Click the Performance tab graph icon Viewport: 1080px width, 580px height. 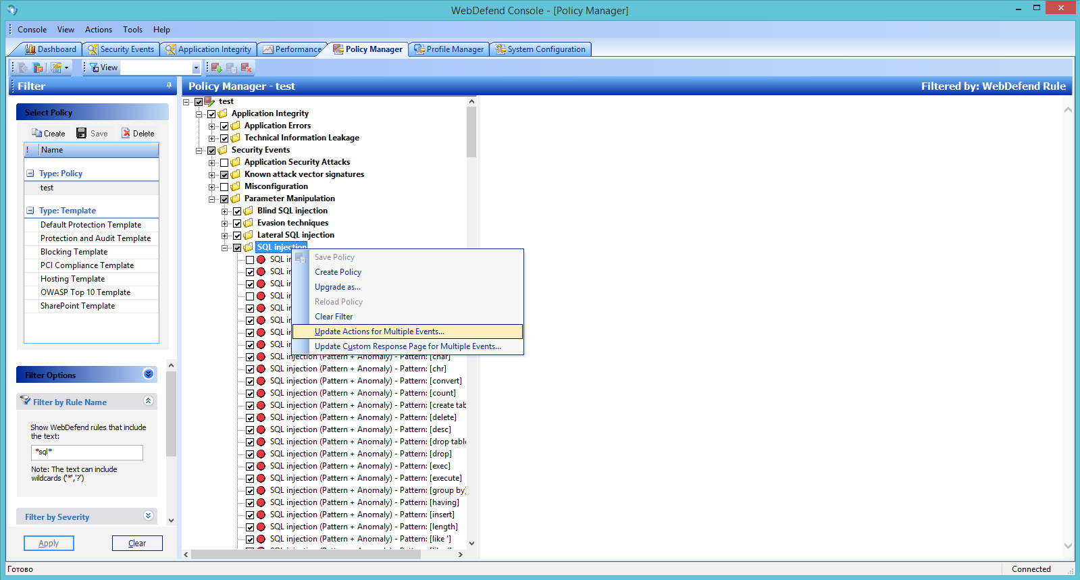click(268, 49)
